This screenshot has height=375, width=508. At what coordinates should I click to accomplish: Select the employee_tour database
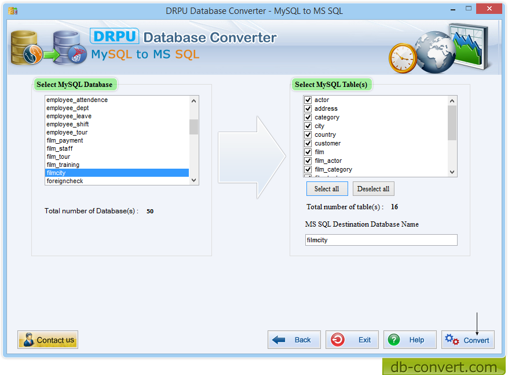coord(116,132)
